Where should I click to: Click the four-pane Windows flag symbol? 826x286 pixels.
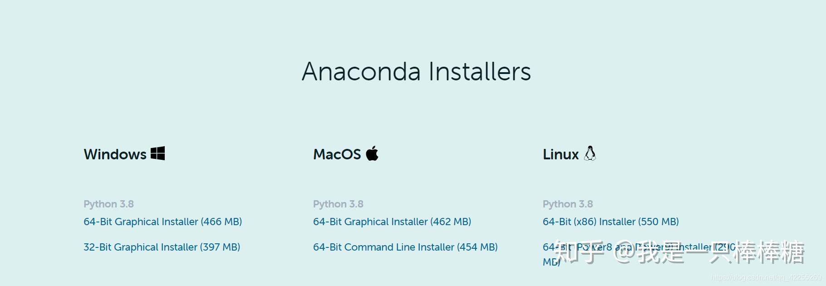tap(158, 154)
